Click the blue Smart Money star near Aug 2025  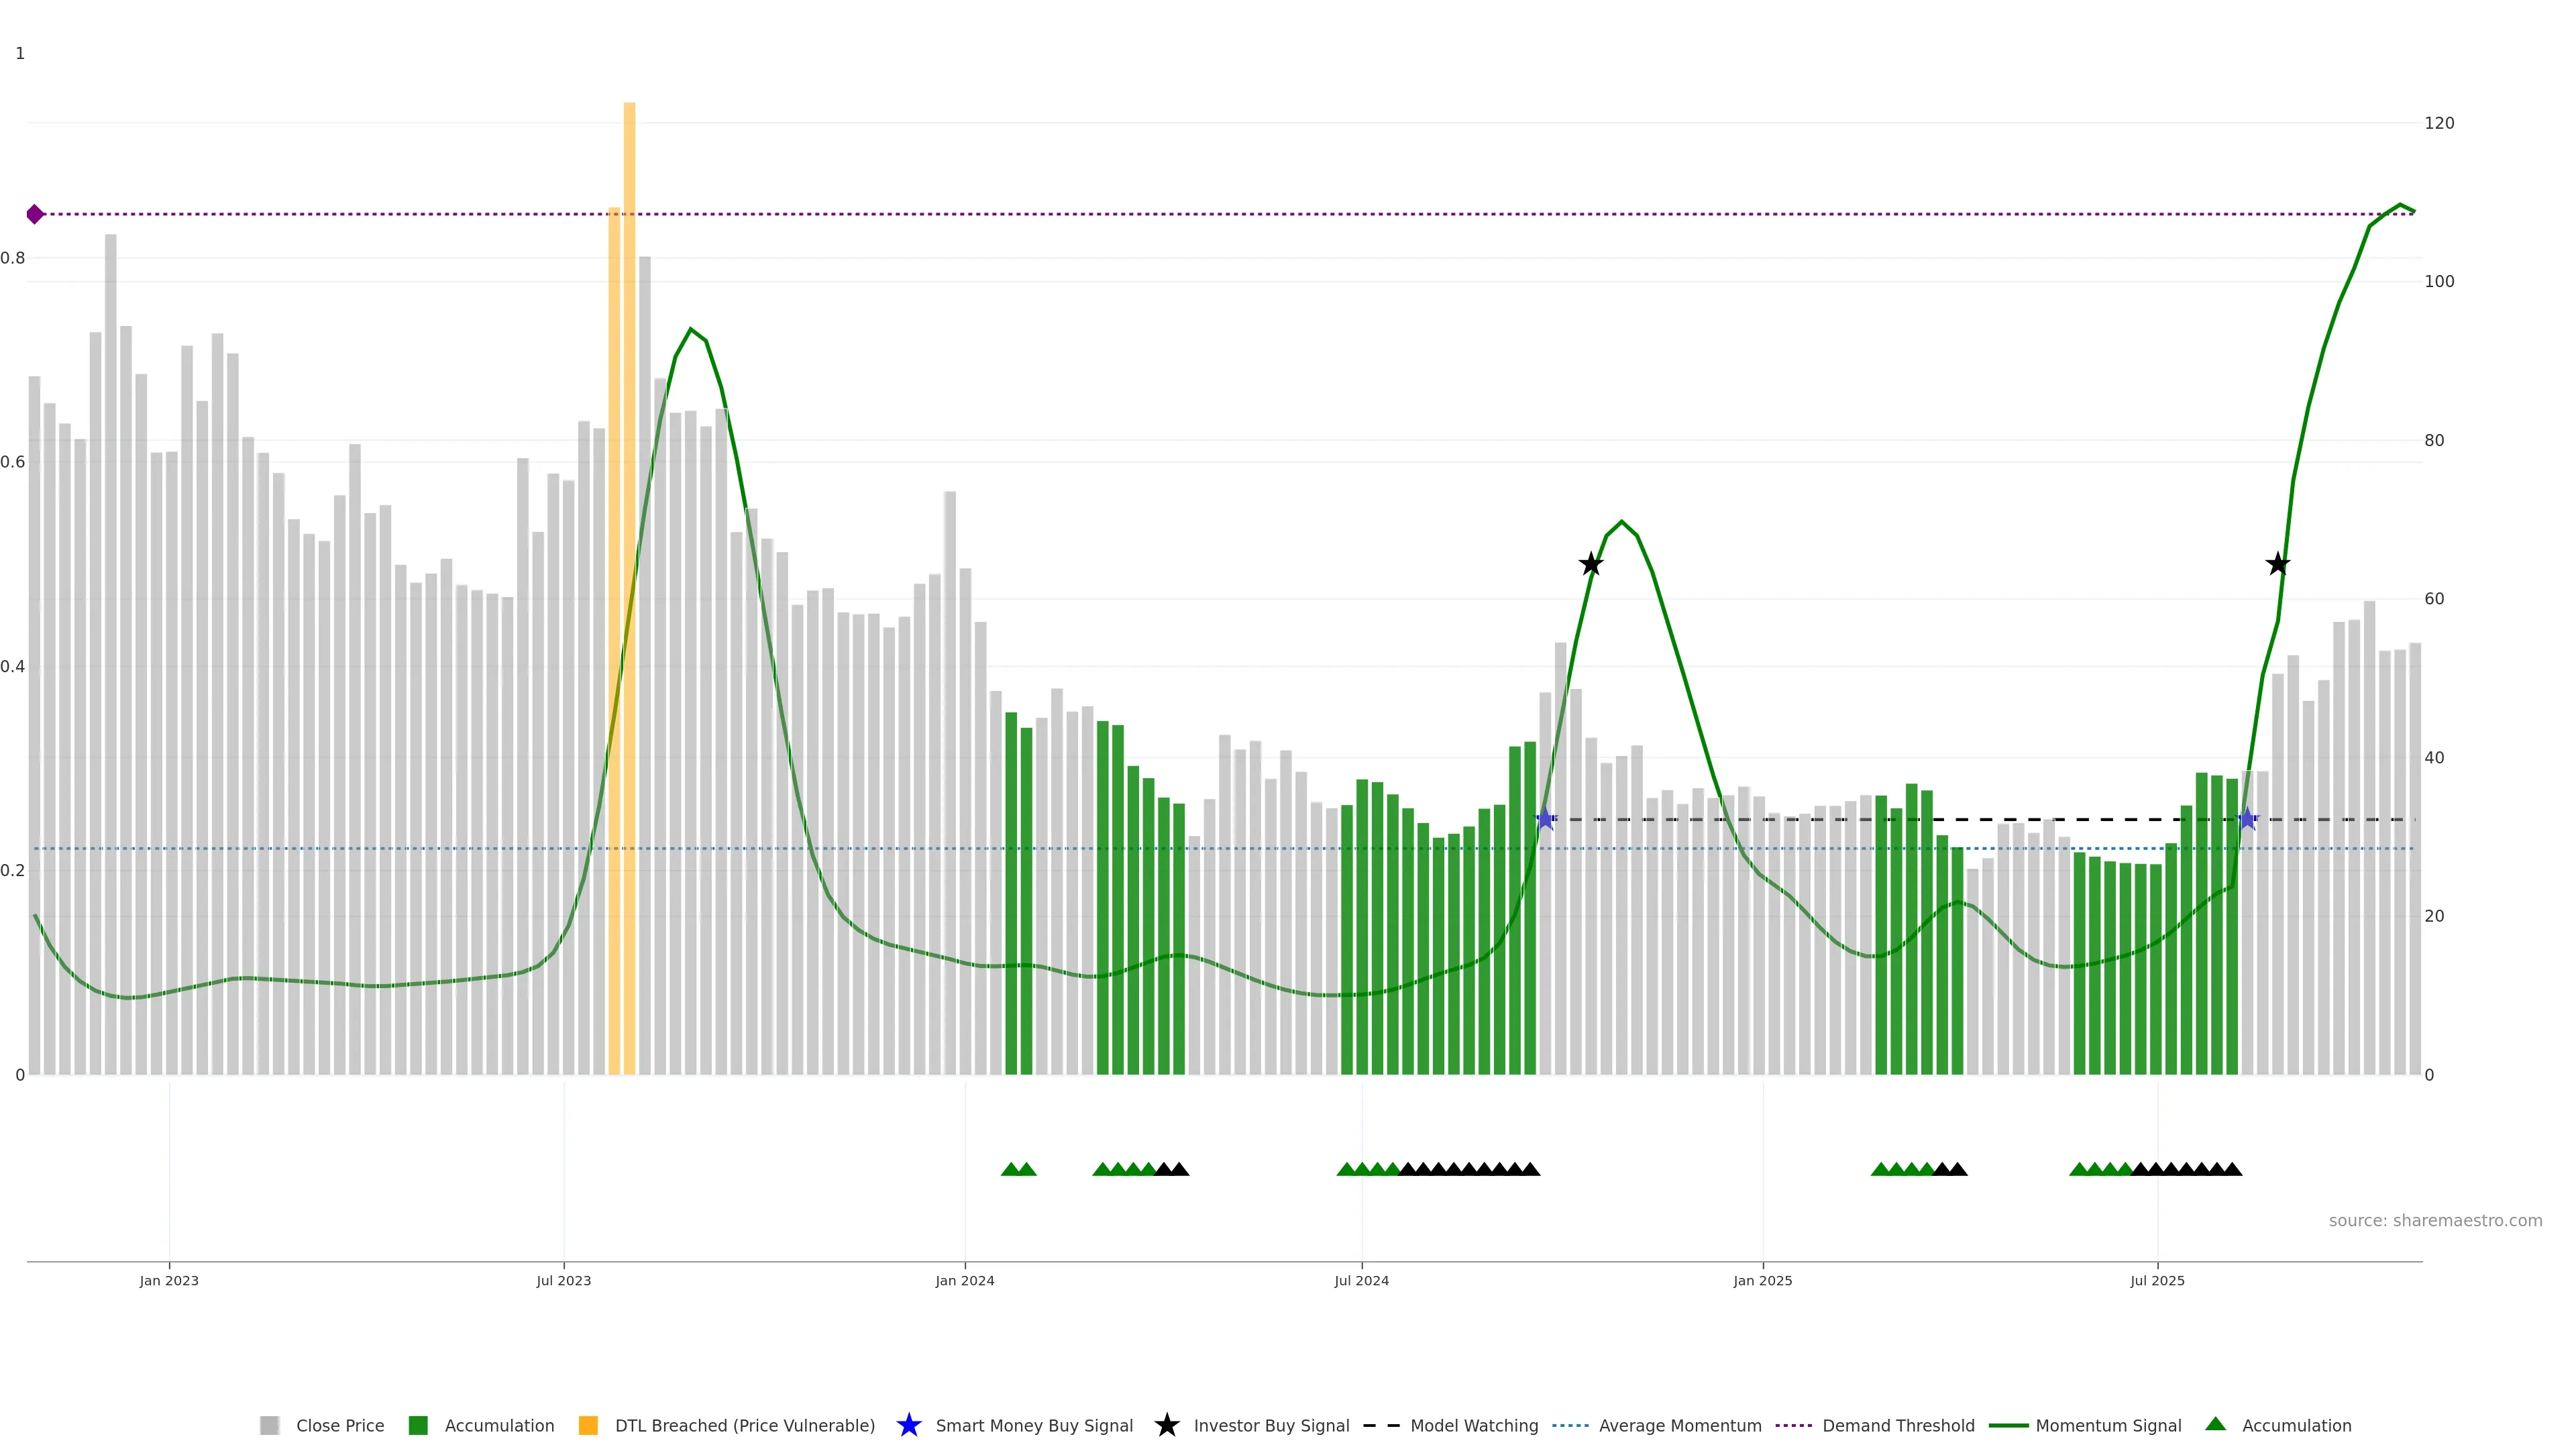tap(2247, 820)
